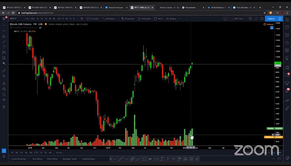Toggle lock all drawing tools
This screenshot has width=291, height=166.
4,94
